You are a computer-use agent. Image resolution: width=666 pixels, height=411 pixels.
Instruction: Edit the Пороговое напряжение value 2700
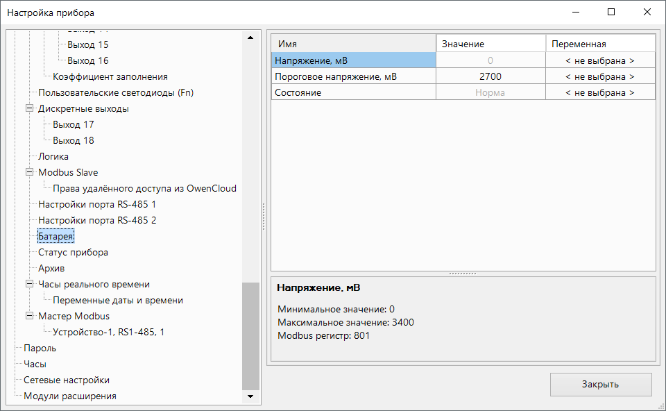(x=490, y=77)
